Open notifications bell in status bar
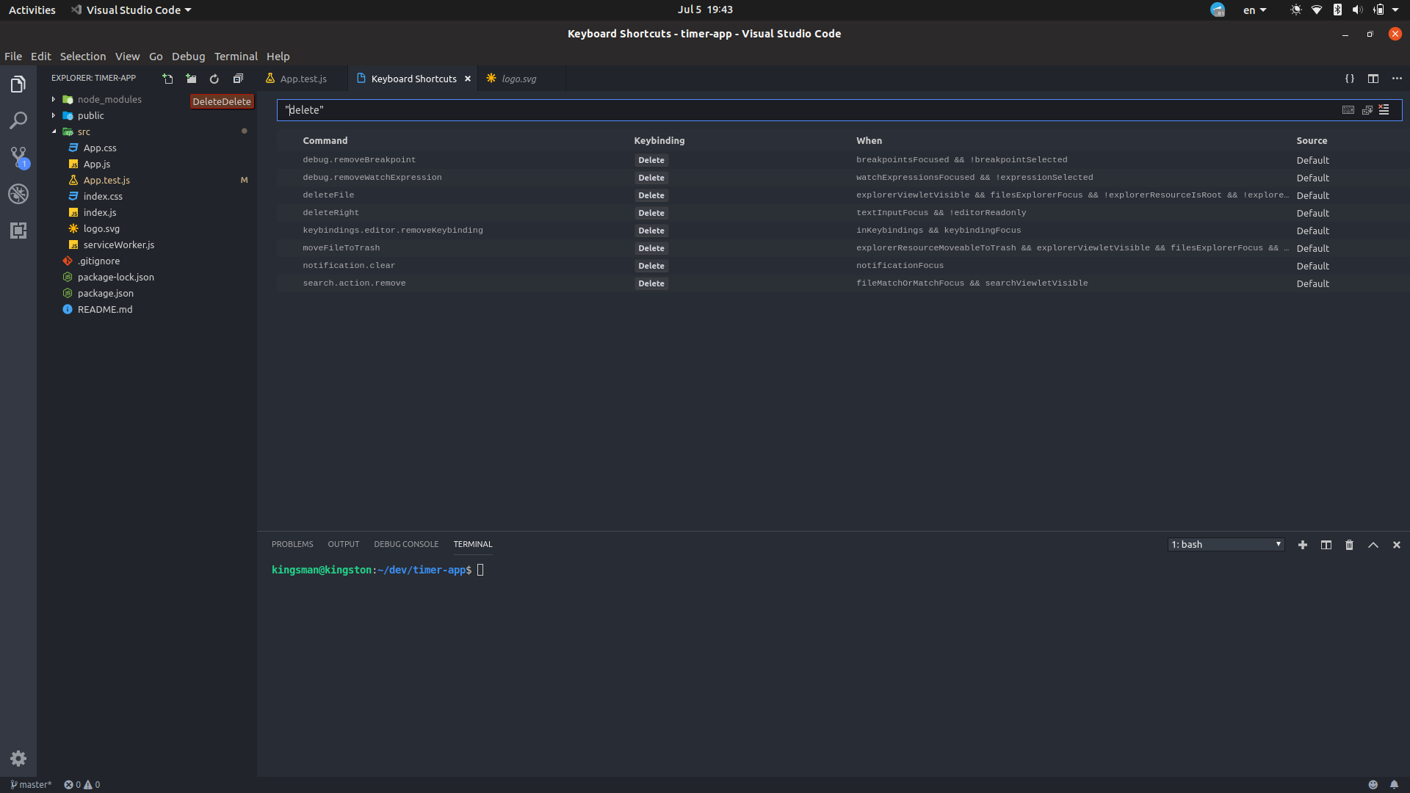1410x793 pixels. pyautogui.click(x=1394, y=785)
